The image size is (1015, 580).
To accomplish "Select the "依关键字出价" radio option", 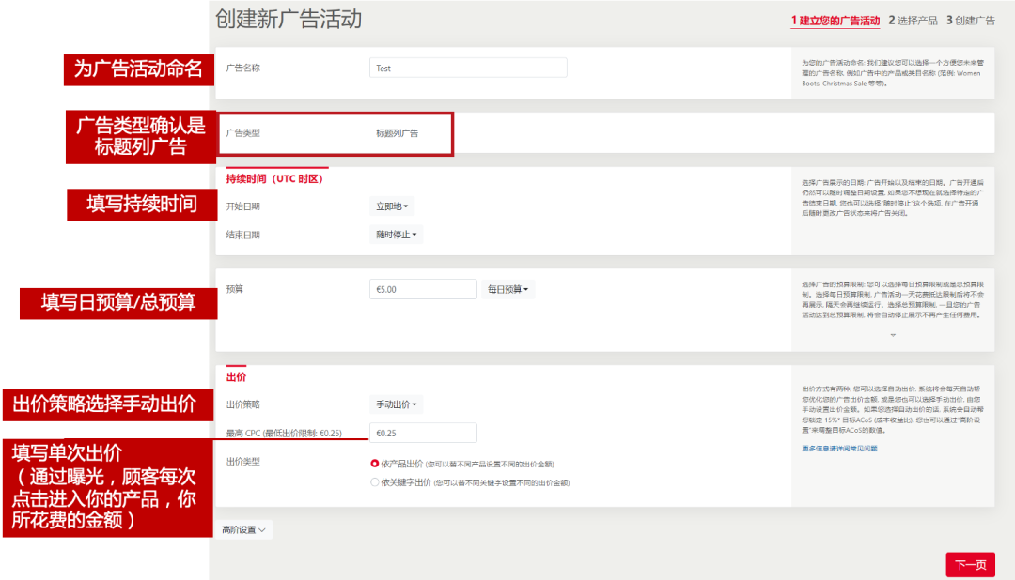I will pyautogui.click(x=375, y=481).
